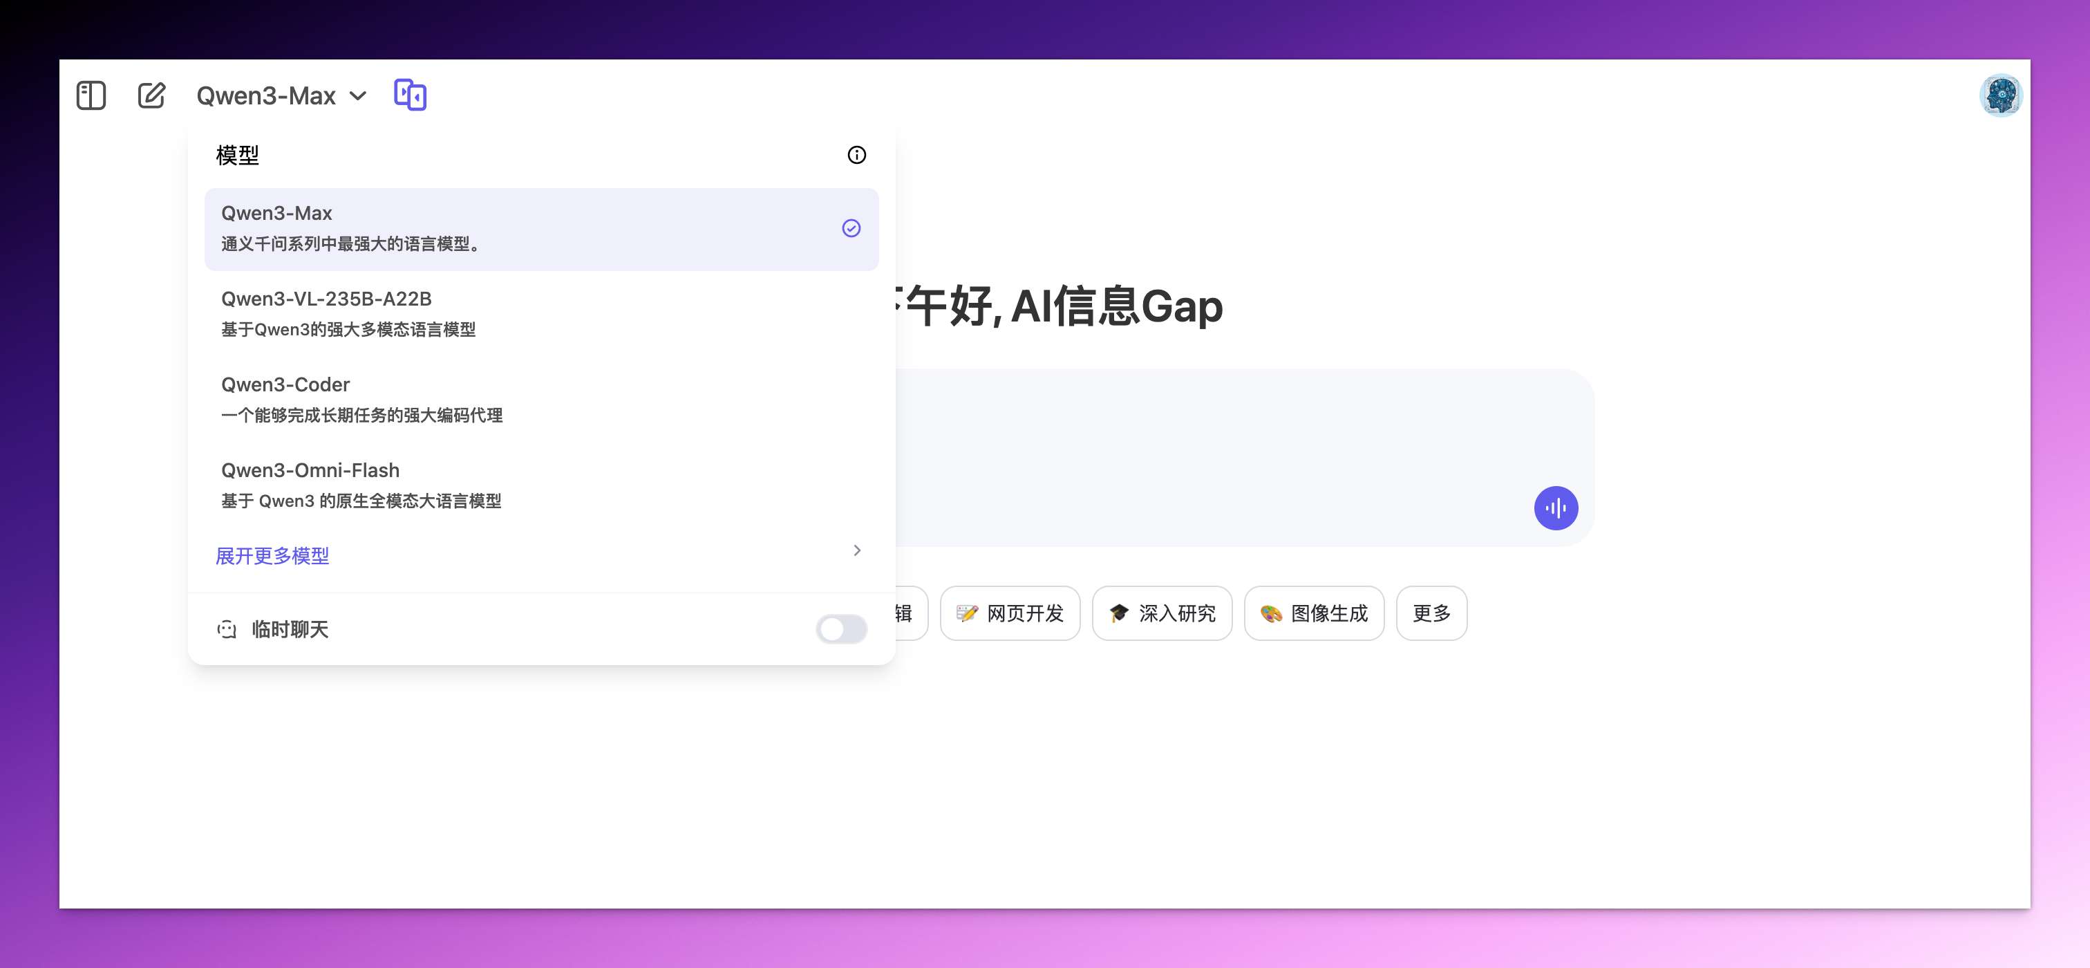Click the 网页开发 web development button
The width and height of the screenshot is (2090, 968).
(1009, 613)
